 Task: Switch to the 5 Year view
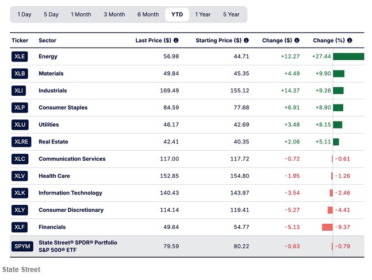pyautogui.click(x=231, y=14)
